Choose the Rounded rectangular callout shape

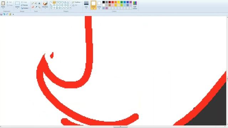point(62,8)
